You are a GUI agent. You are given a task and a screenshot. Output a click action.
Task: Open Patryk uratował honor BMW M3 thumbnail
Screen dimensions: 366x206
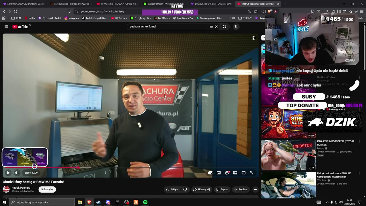[x=289, y=185]
